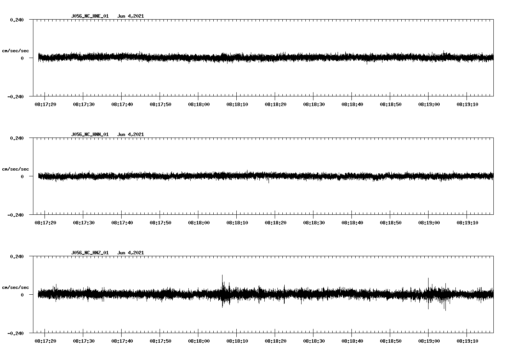Click the HNZ downward spike near 08:19:04
This screenshot has width=521, height=355.
(445, 305)
